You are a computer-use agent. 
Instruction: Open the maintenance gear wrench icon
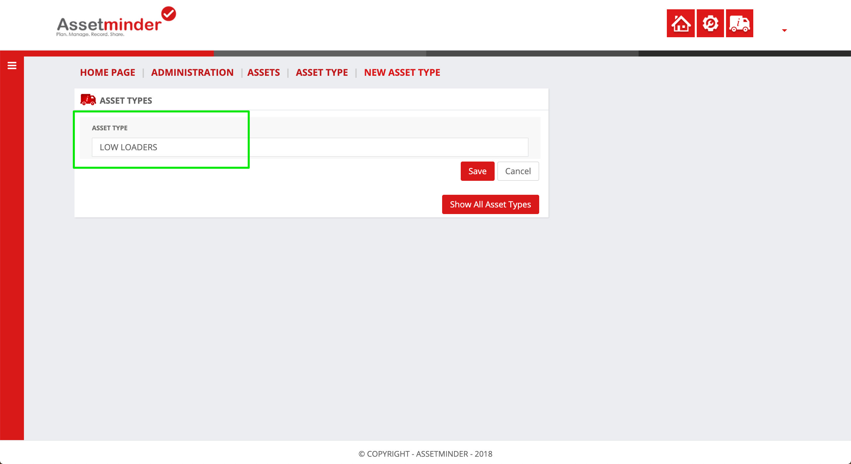tap(710, 23)
